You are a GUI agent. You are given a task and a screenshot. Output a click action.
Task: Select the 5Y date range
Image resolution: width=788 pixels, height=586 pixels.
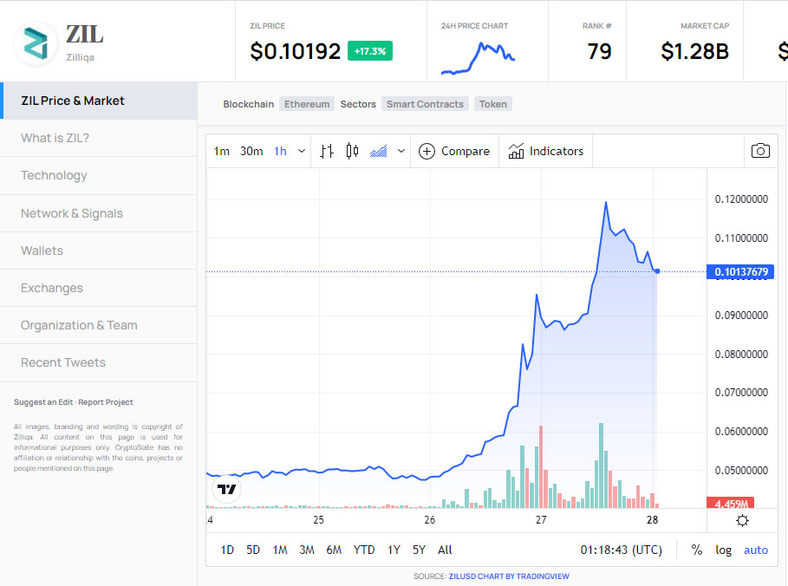(419, 550)
